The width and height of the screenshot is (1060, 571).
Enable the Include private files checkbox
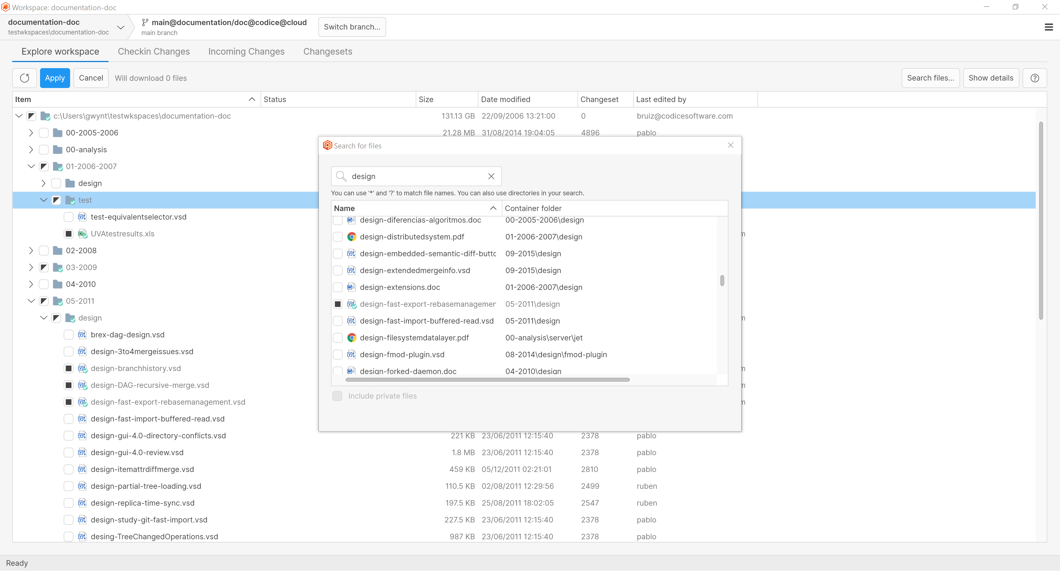[337, 396]
